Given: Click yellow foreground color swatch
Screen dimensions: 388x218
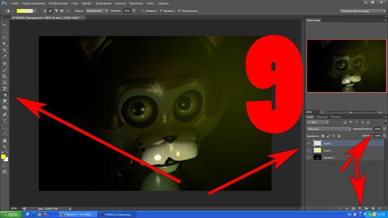Looking at the screenshot, I should coord(3,157).
